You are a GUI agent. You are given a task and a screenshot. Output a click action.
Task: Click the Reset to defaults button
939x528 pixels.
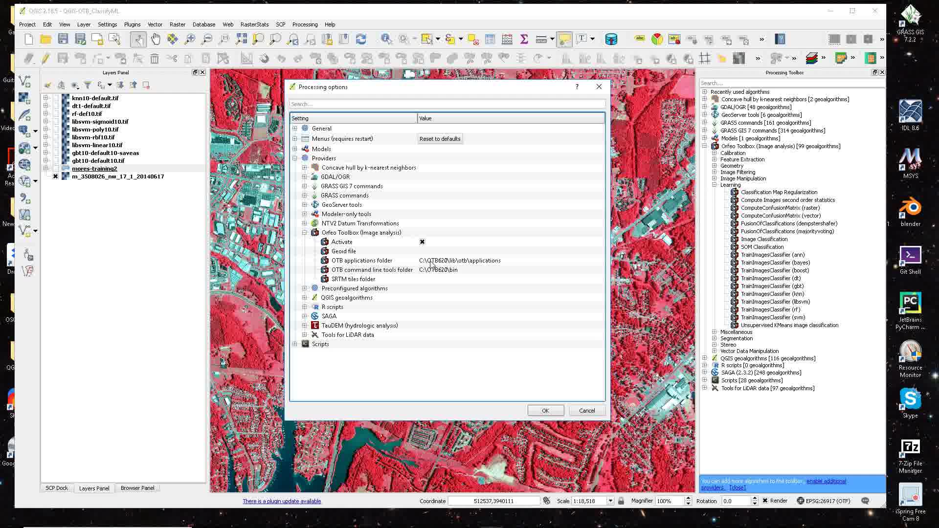(x=439, y=138)
